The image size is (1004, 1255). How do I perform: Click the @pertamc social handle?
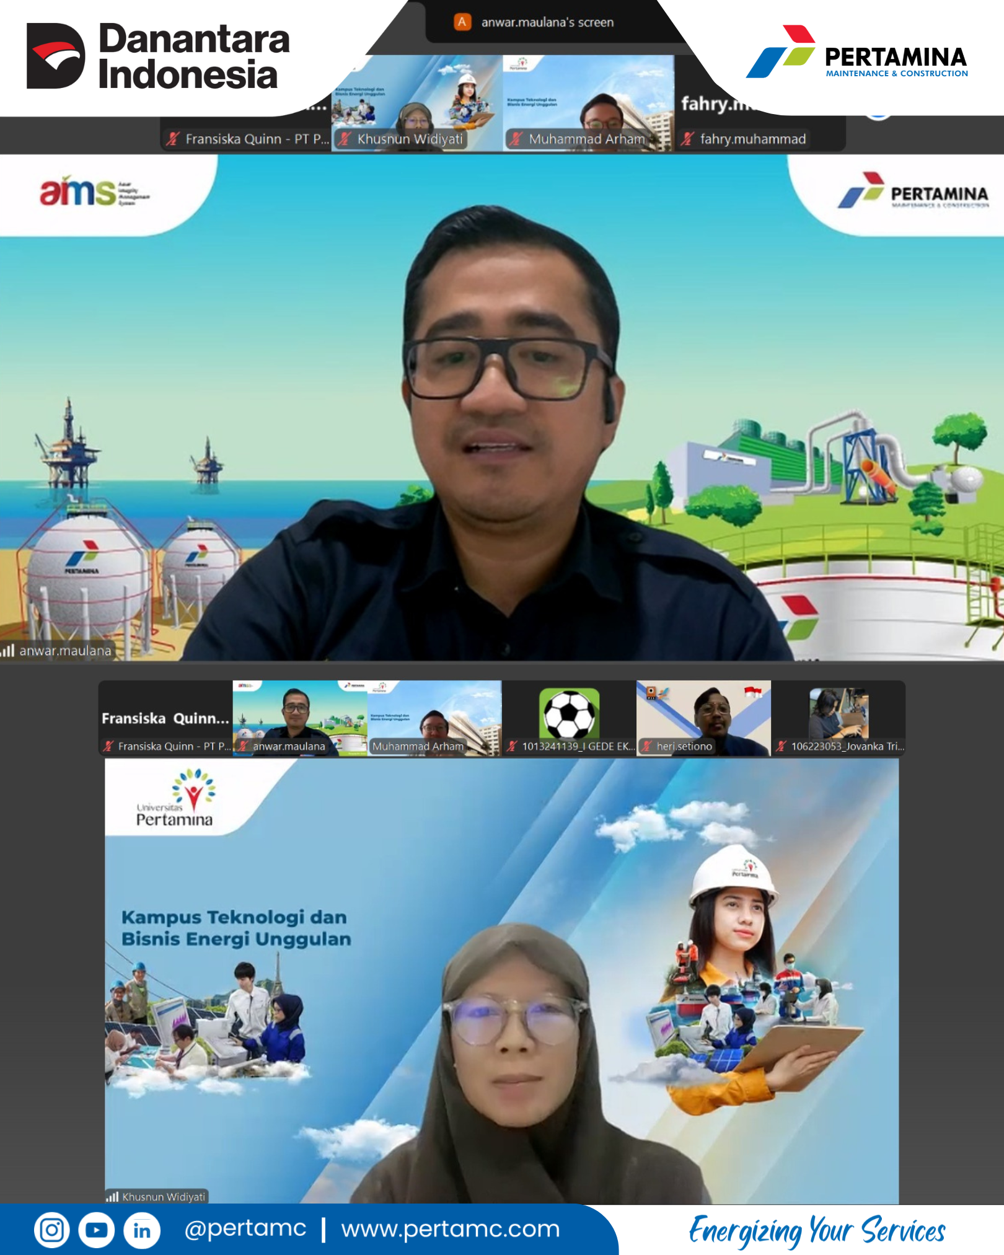click(x=245, y=1229)
